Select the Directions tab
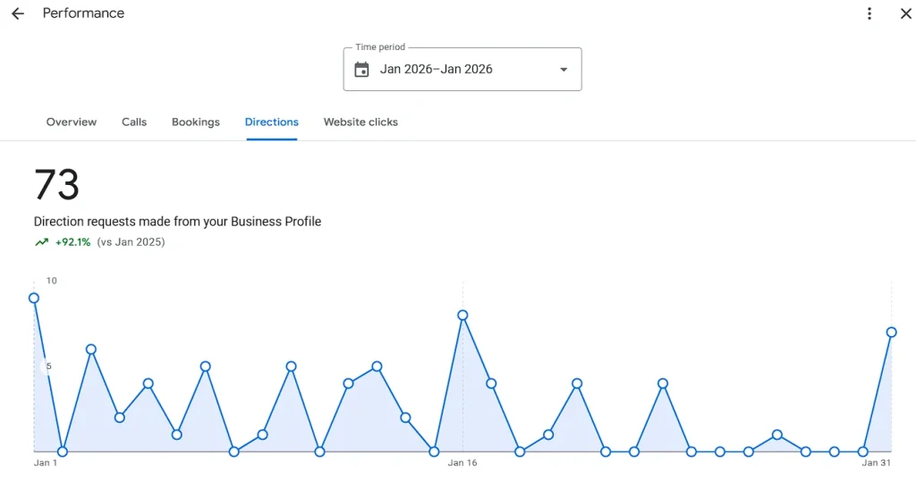This screenshot has height=480, width=916. coord(272,122)
